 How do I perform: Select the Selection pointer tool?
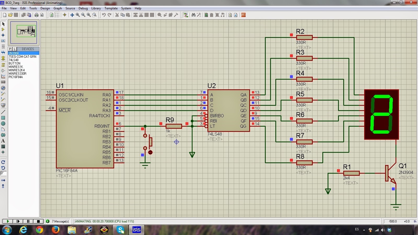3,23
